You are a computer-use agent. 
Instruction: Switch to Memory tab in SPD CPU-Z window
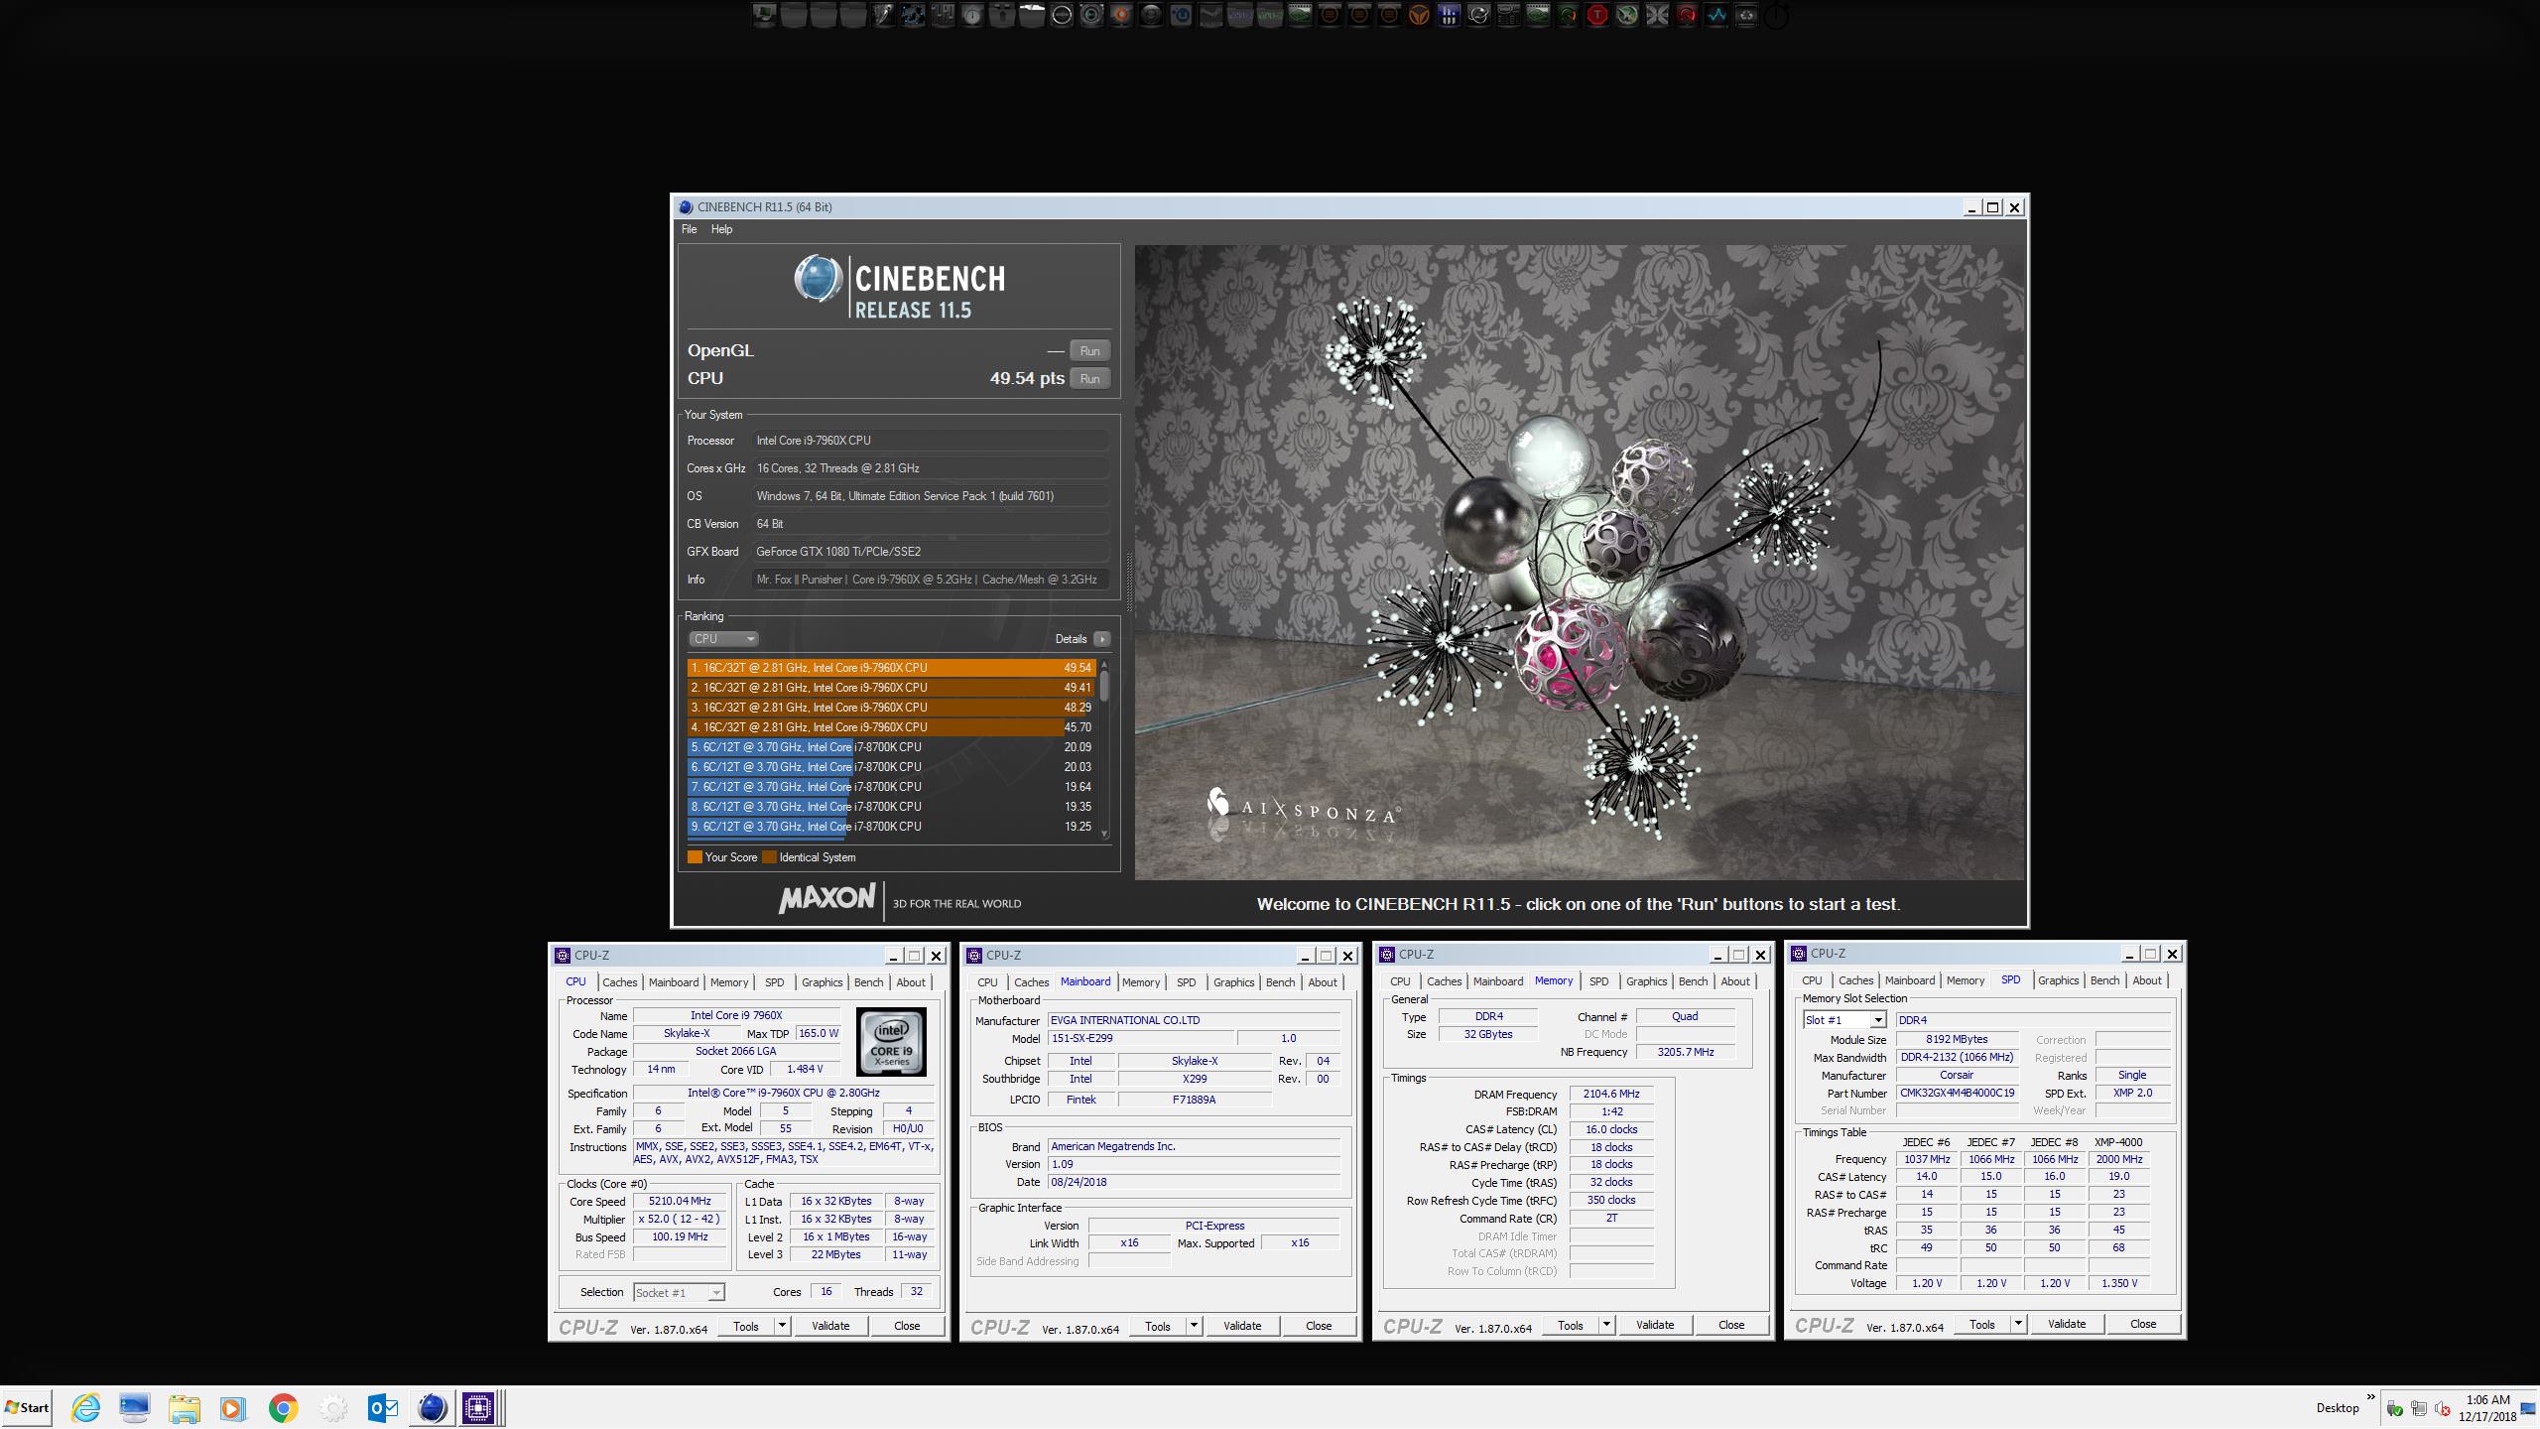(x=1965, y=980)
